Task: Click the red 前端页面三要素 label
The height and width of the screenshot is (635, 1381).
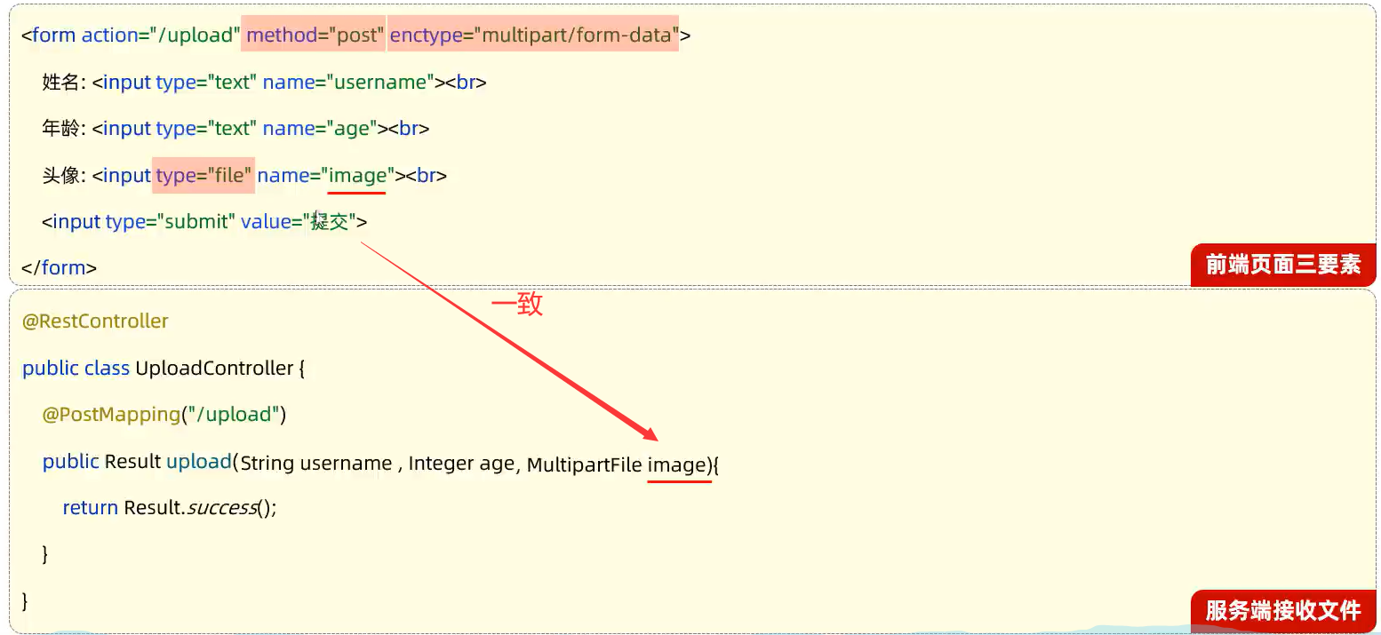Action: [1283, 265]
